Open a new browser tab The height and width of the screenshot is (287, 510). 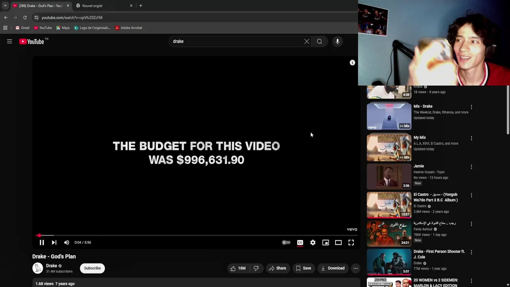point(141,6)
